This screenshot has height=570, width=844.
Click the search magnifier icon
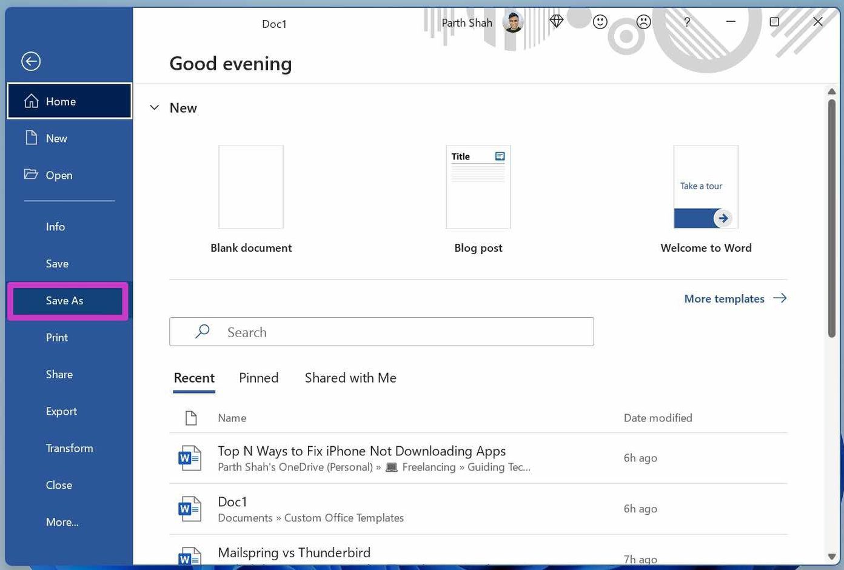click(x=203, y=331)
